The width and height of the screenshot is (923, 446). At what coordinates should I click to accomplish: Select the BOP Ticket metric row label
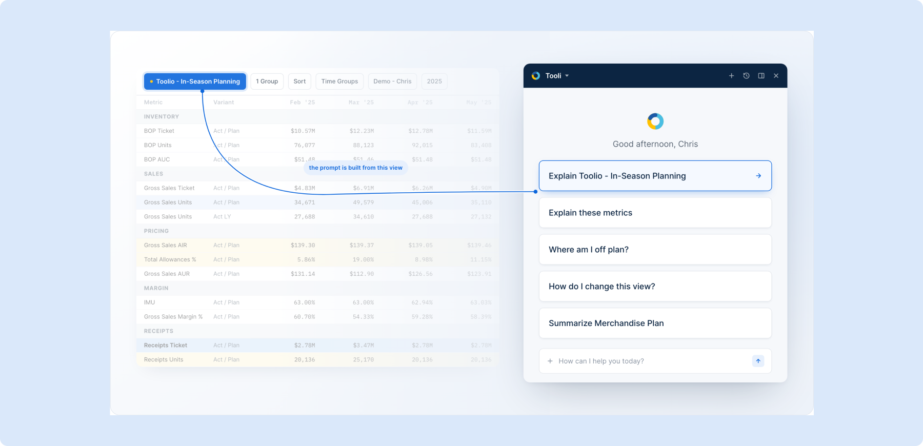(159, 131)
